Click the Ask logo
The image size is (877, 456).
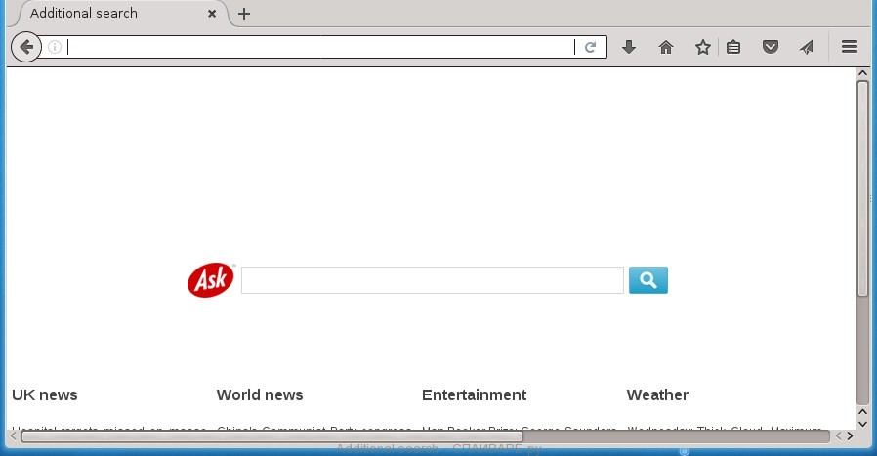(210, 280)
